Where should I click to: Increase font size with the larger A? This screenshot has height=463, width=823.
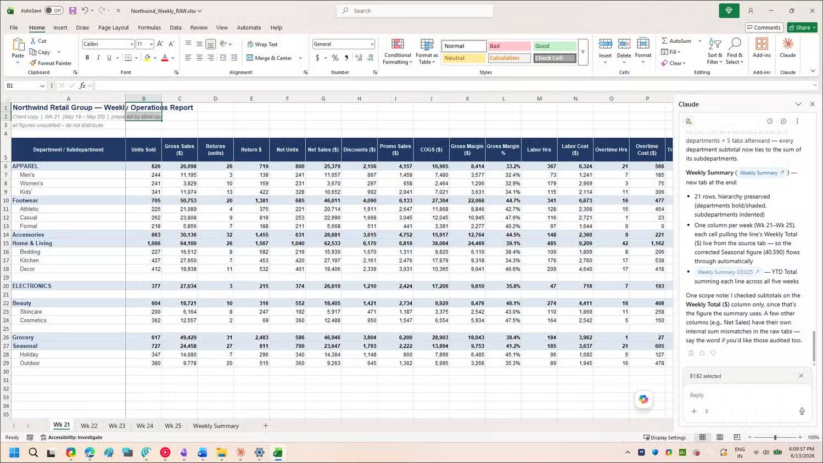pyautogui.click(x=160, y=44)
